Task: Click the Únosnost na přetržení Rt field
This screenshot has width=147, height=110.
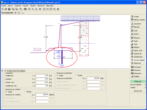Action: click(x=93, y=78)
